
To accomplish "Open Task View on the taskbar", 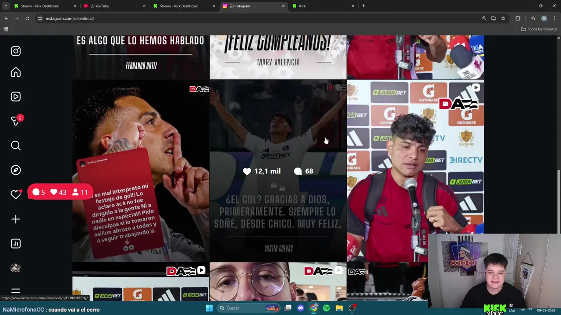I will pos(288,308).
